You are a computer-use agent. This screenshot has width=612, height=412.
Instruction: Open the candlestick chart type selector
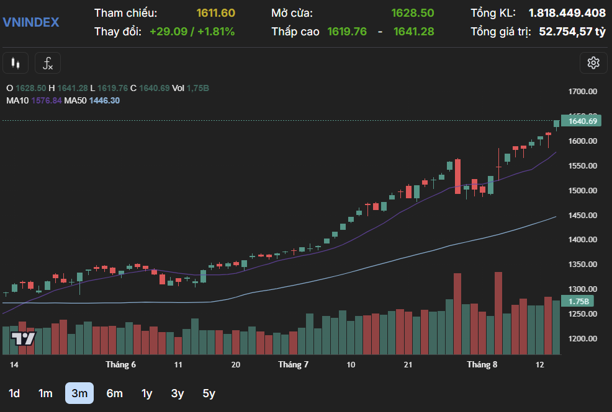coord(16,63)
